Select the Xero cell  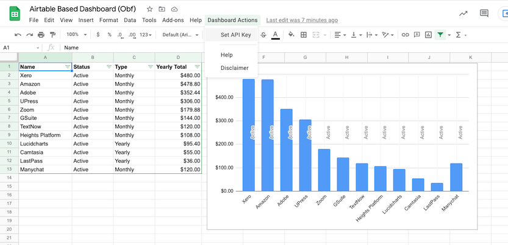(45, 75)
